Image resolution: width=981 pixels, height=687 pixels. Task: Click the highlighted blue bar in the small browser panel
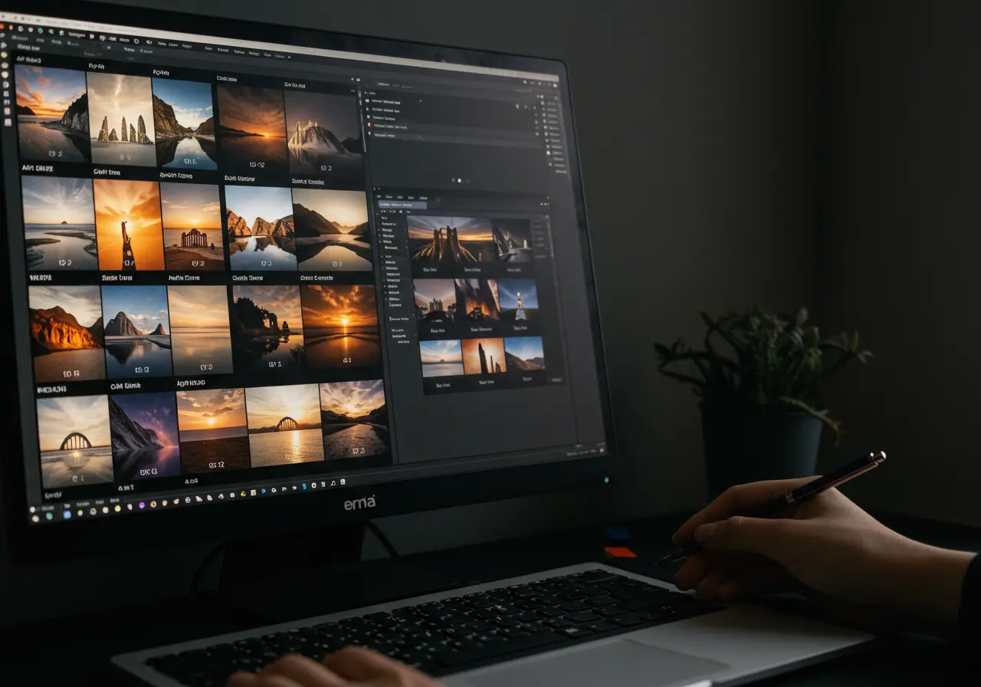coord(403,205)
